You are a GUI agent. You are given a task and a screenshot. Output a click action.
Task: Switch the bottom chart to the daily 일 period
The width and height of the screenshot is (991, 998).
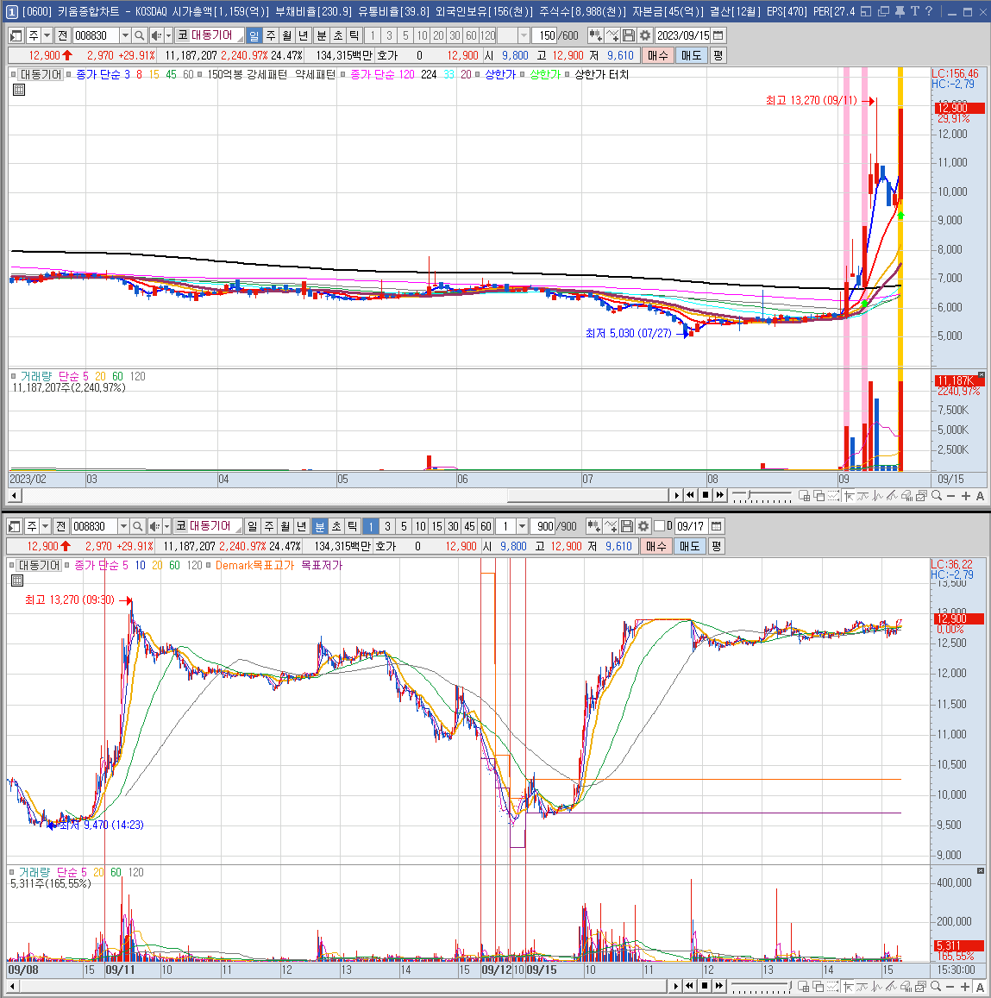252,526
